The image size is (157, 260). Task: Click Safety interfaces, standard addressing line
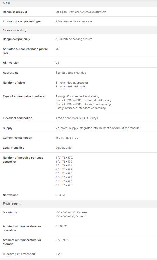coord(81,108)
